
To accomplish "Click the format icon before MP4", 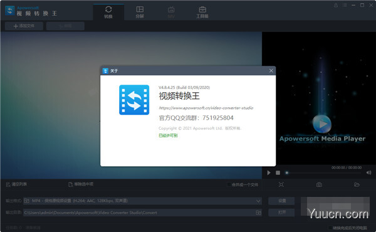I will tap(27, 201).
